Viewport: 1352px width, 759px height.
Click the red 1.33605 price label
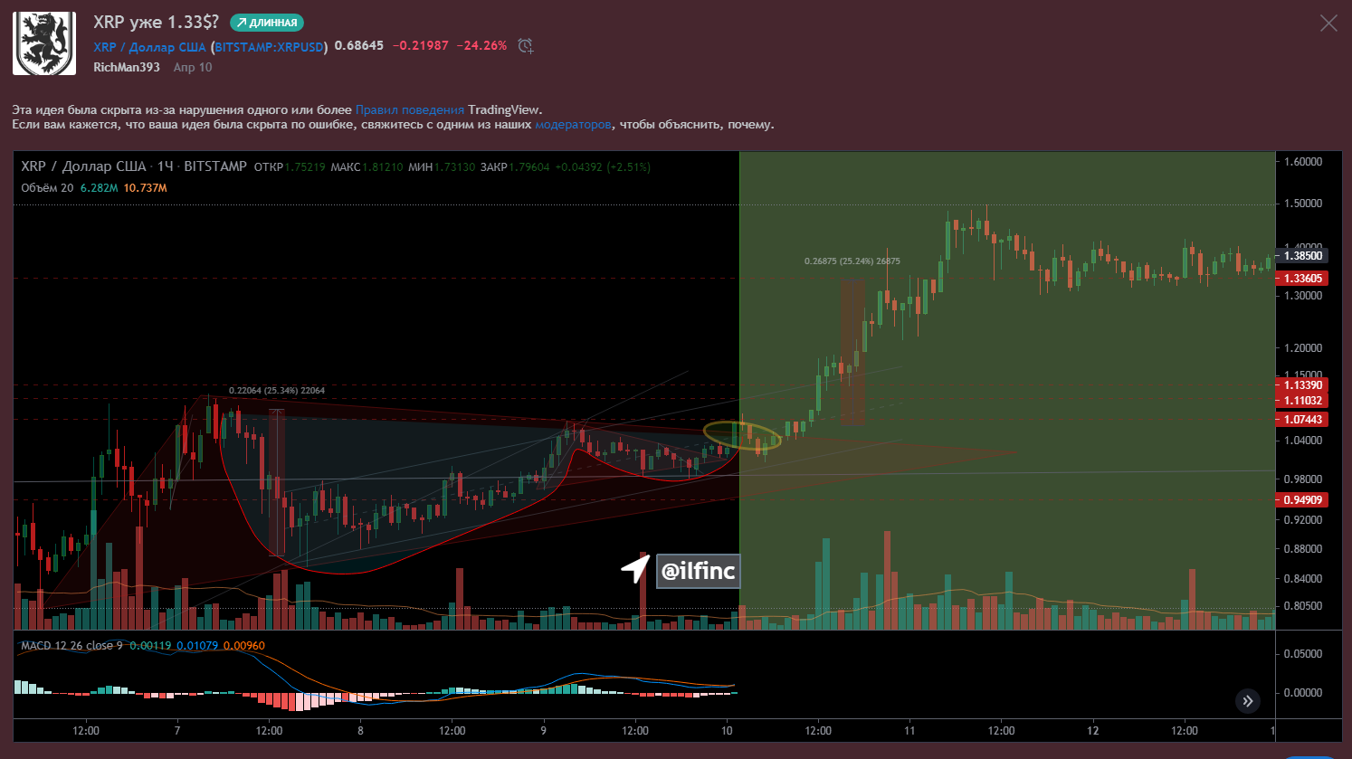pyautogui.click(x=1302, y=279)
